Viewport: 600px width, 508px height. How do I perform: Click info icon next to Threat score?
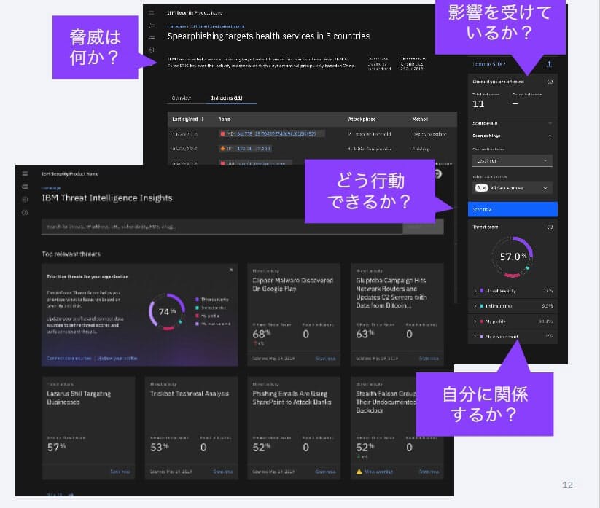point(550,227)
